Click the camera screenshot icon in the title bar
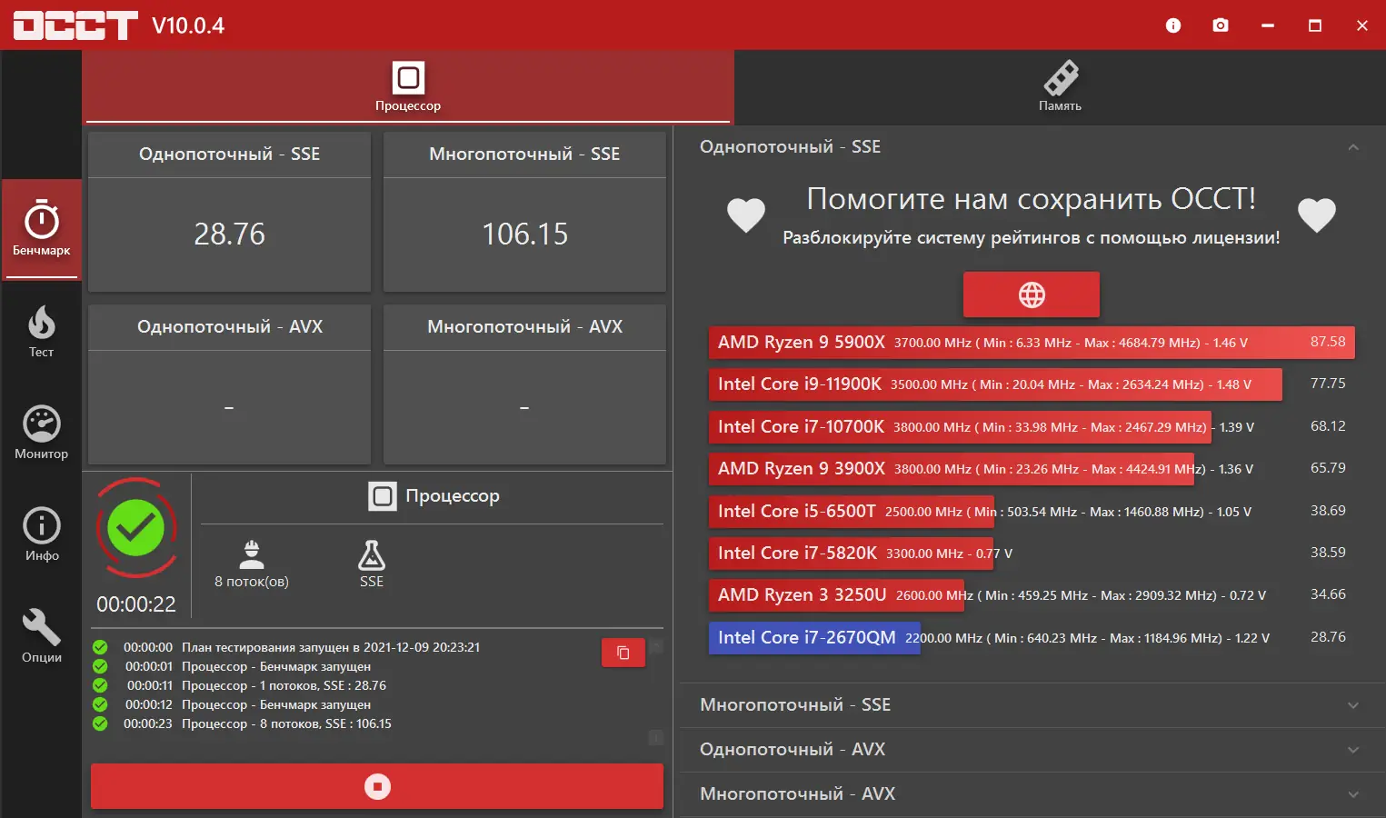This screenshot has height=818, width=1386. (x=1221, y=25)
